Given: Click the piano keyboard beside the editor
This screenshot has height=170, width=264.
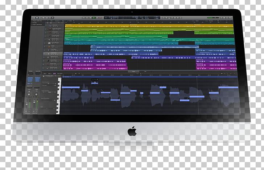Looking at the screenshot, I should point(59,96).
